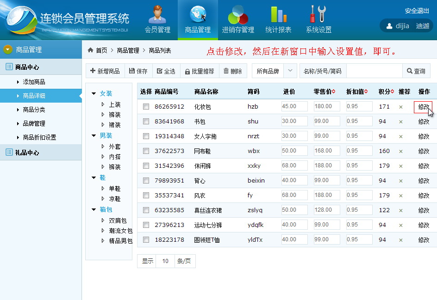Check the box for product 83641968
The image size is (437, 300).
pyautogui.click(x=146, y=121)
